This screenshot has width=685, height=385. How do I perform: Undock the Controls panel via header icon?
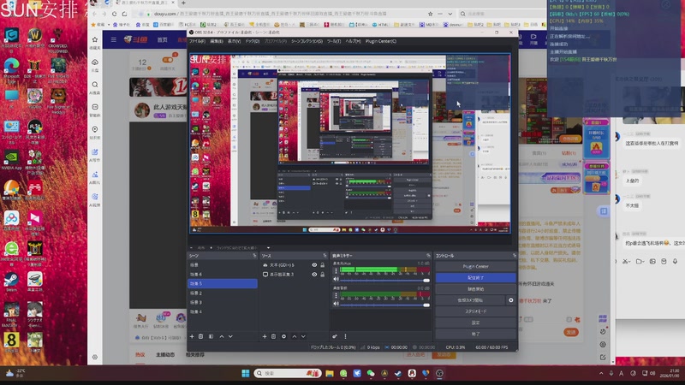(x=515, y=255)
